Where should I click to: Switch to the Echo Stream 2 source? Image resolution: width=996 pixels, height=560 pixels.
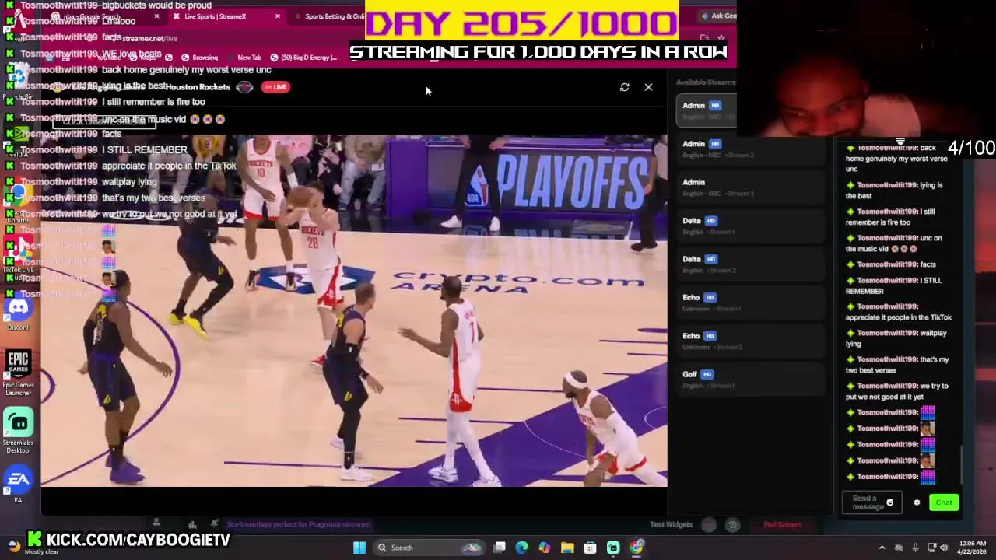pyautogui.click(x=751, y=341)
